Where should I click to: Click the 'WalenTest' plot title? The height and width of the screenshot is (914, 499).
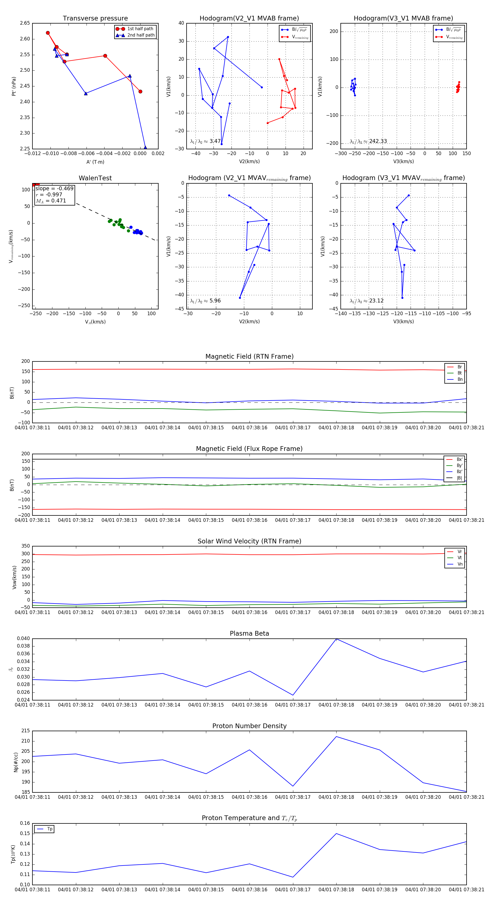click(95, 178)
